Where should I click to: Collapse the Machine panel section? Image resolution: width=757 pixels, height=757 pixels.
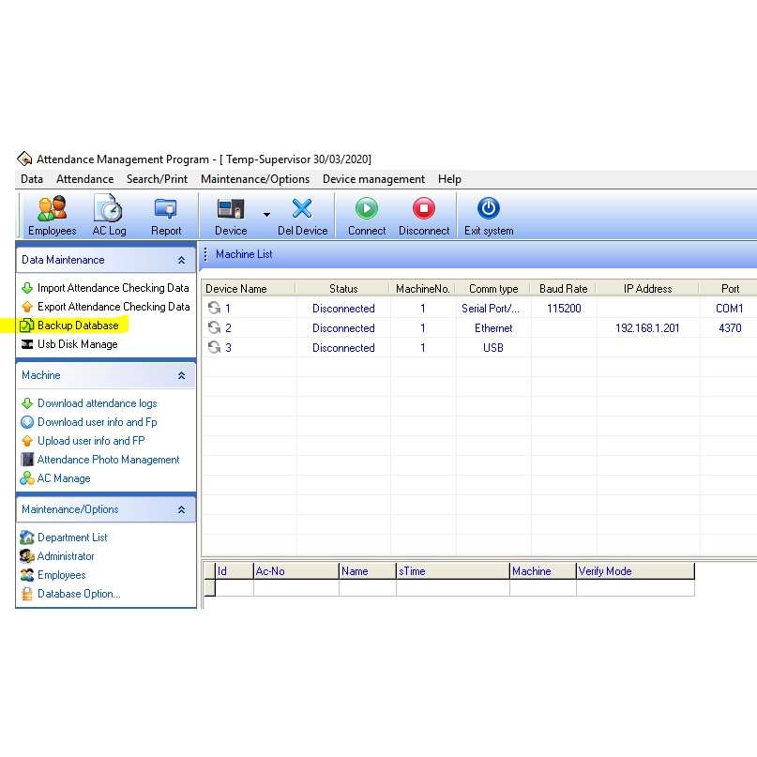click(181, 376)
